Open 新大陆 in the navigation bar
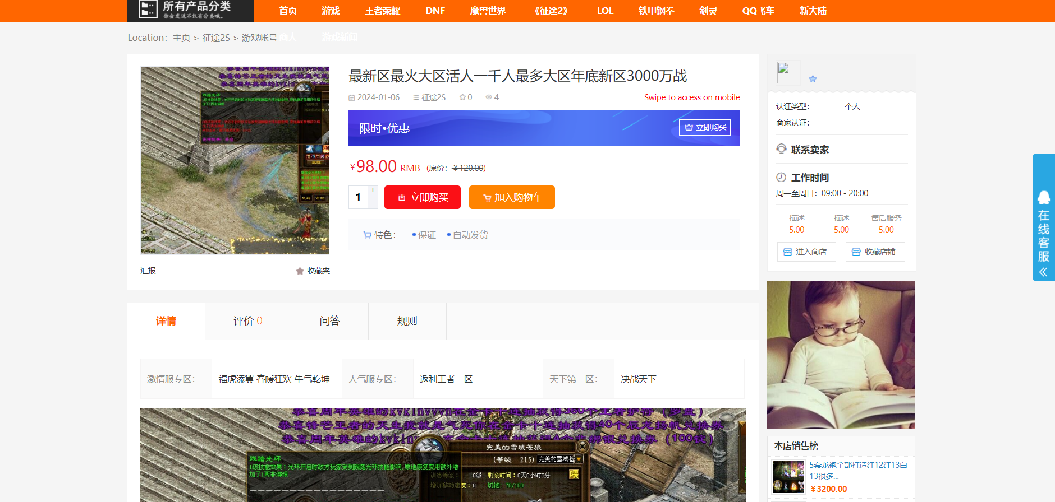The image size is (1055, 502). coord(813,11)
